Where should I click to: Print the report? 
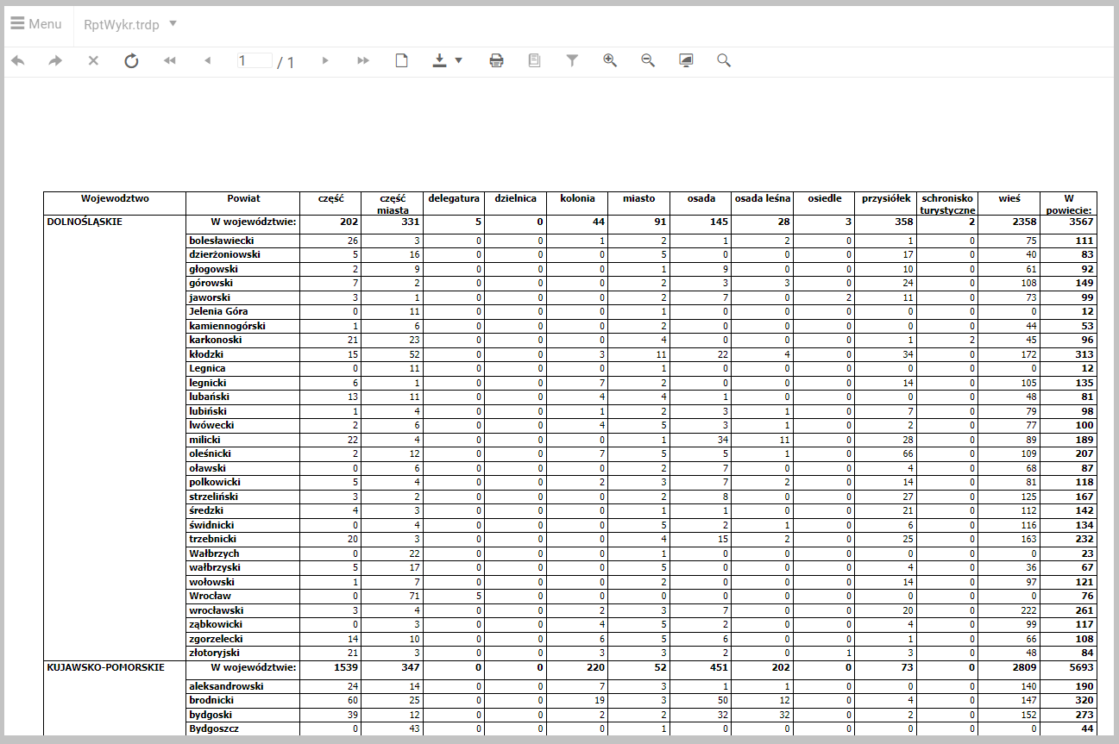[x=496, y=60]
